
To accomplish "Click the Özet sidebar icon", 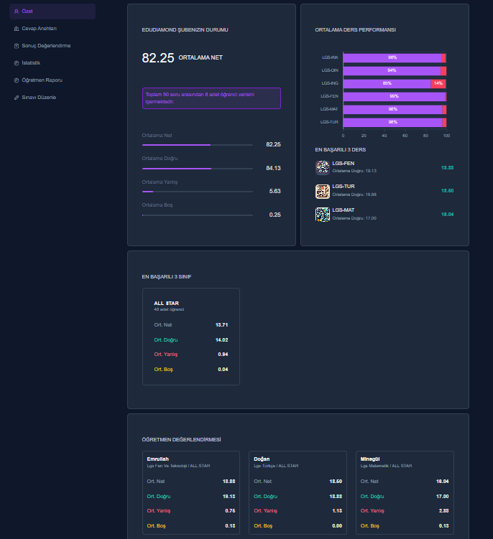I will (x=17, y=11).
